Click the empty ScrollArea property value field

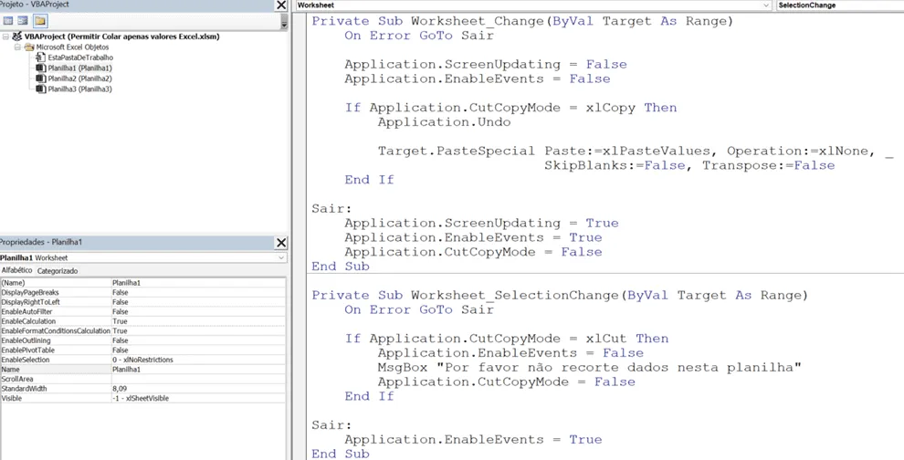pyautogui.click(x=198, y=379)
